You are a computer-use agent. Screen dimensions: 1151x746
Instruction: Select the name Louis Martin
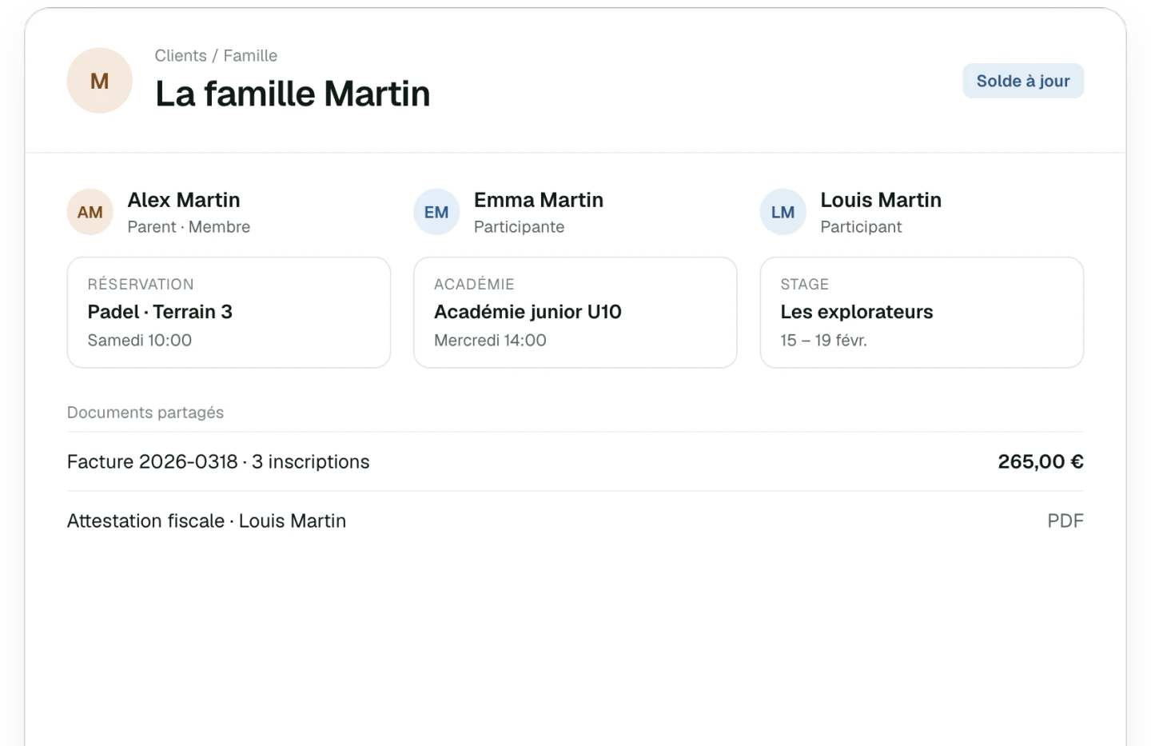pyautogui.click(x=881, y=200)
